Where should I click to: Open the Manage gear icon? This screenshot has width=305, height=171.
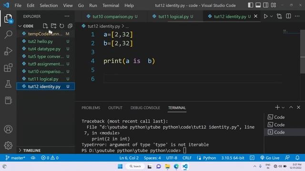8,145
